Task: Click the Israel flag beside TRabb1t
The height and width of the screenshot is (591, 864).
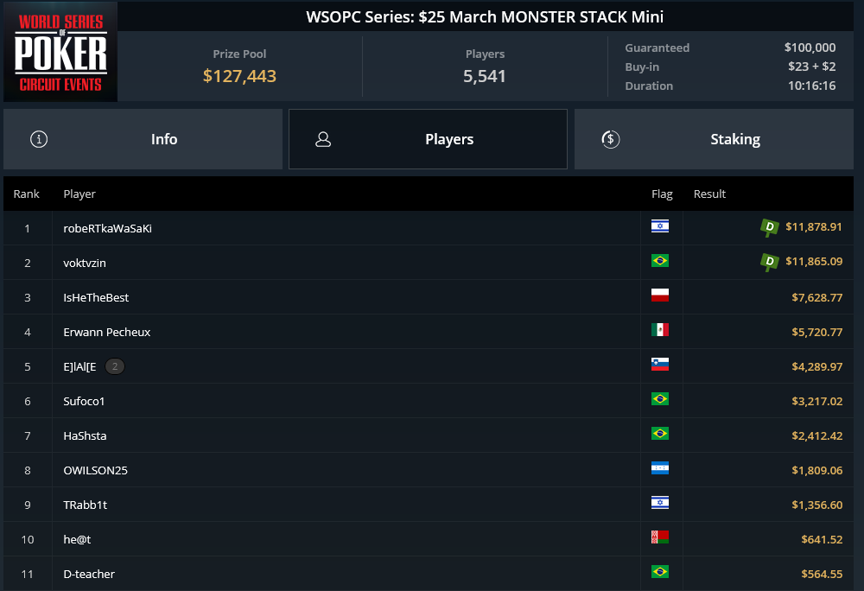Action: (659, 502)
